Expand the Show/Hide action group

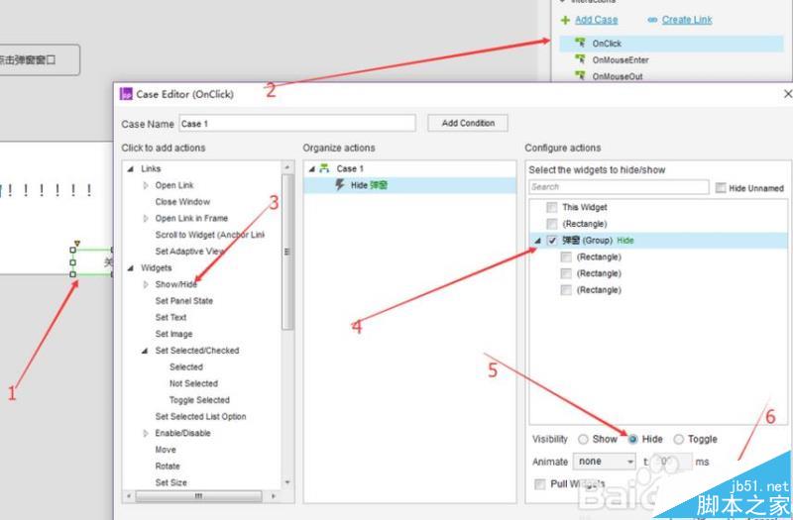click(x=146, y=284)
